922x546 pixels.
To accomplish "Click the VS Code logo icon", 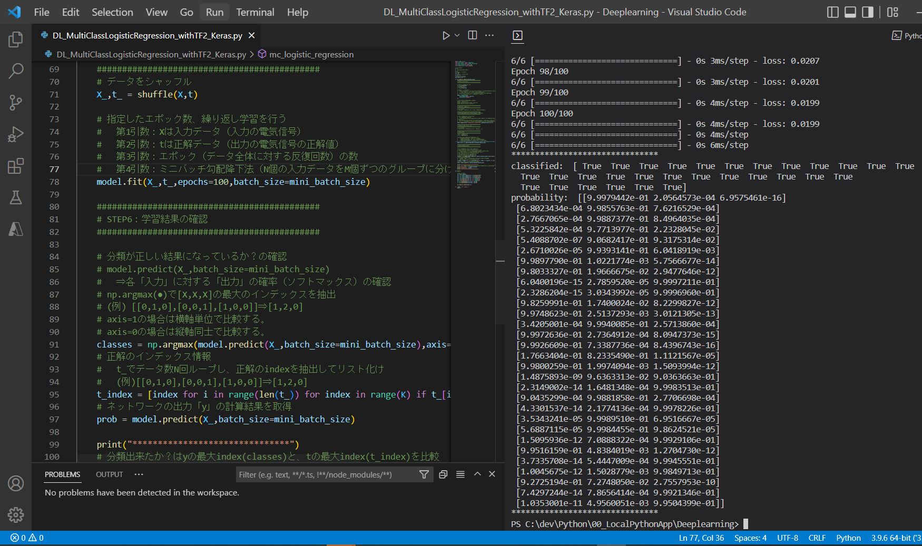I will point(14,12).
